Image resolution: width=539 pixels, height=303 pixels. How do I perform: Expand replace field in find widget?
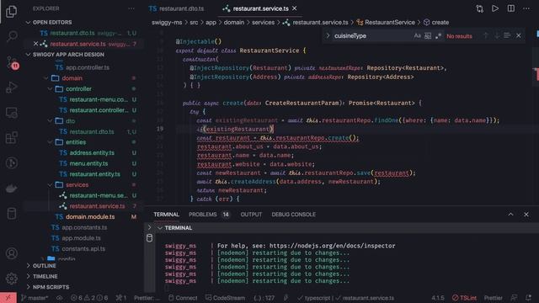pyautogui.click(x=328, y=35)
